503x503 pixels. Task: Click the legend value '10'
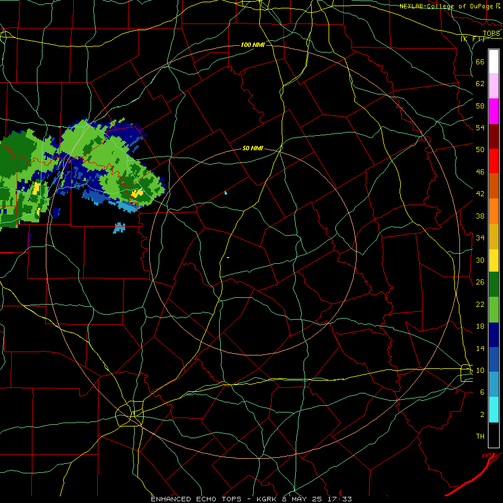[480, 371]
